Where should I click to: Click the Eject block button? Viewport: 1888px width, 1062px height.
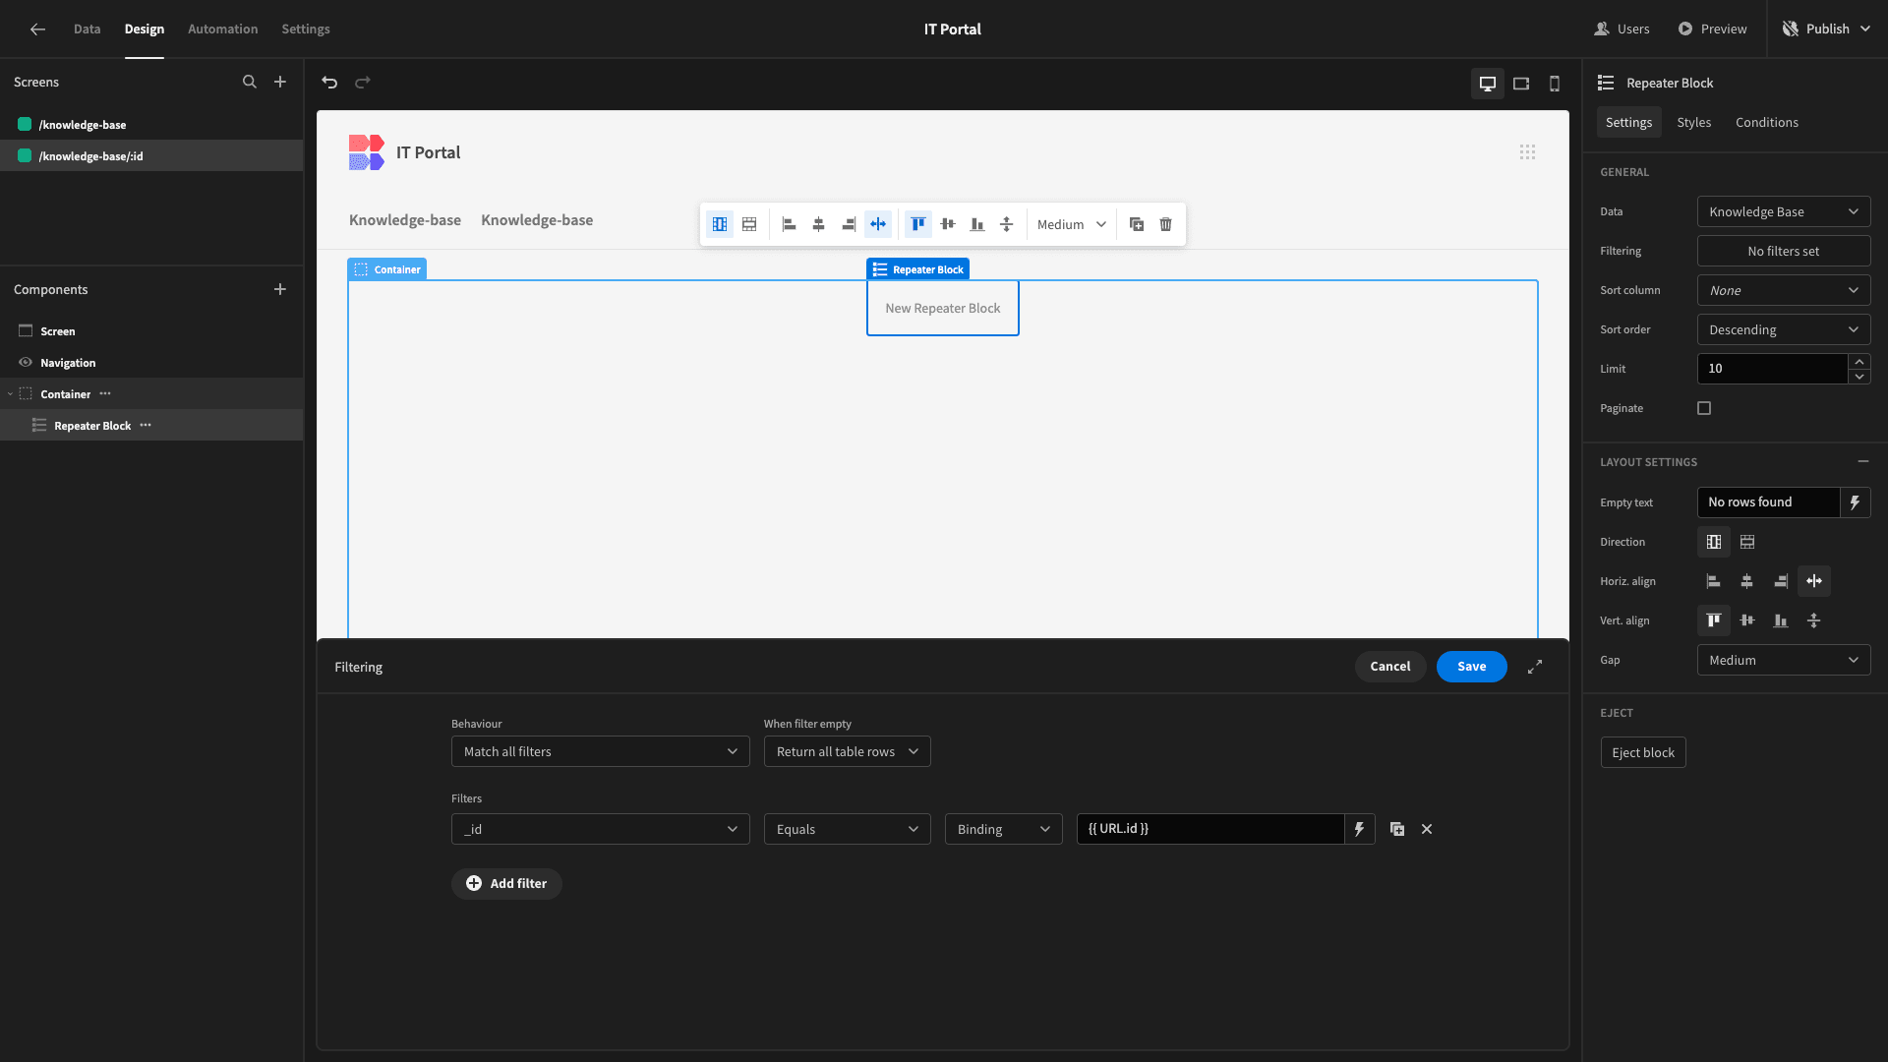pos(1641,752)
